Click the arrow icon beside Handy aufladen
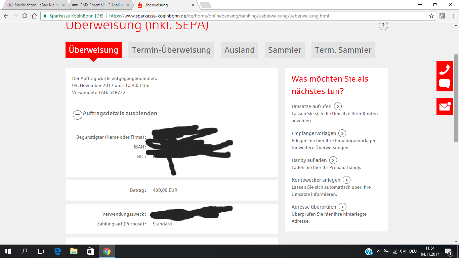This screenshot has width=459, height=258. (x=333, y=160)
